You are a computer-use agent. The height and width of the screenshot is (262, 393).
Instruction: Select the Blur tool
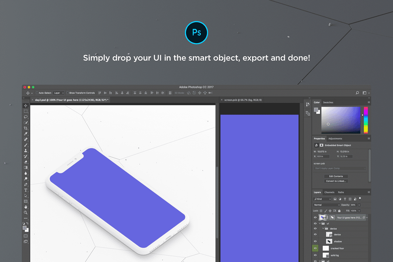point(26,173)
